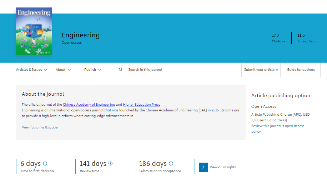Click the Engineering journal title
This screenshot has height=179, width=327.
tap(81, 35)
